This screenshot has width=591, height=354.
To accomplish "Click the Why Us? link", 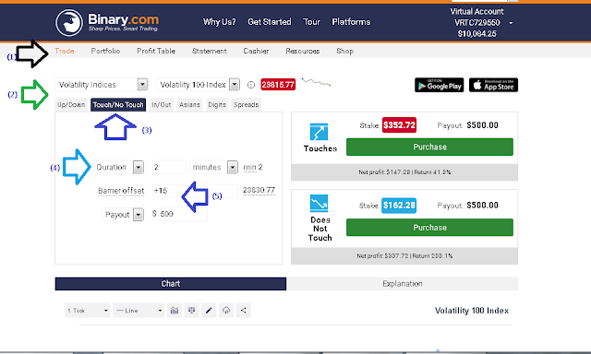I will [220, 22].
